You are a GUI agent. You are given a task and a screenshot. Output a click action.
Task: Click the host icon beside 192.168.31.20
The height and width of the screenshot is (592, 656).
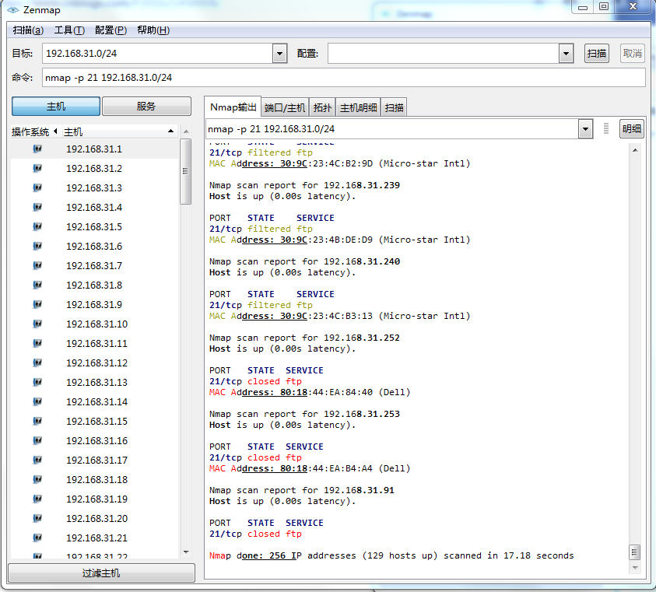pyautogui.click(x=37, y=518)
